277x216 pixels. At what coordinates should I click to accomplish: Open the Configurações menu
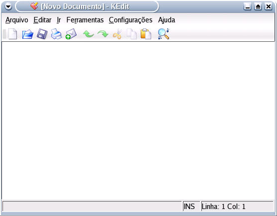[x=131, y=20]
